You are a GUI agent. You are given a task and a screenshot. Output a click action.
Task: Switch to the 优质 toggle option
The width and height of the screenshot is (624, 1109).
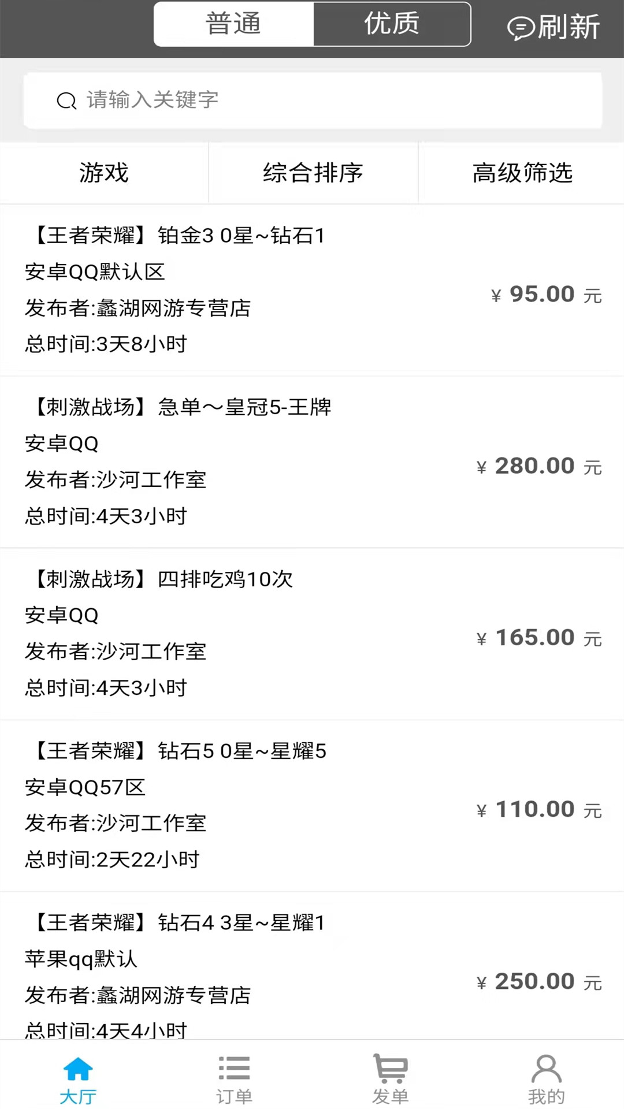(392, 24)
